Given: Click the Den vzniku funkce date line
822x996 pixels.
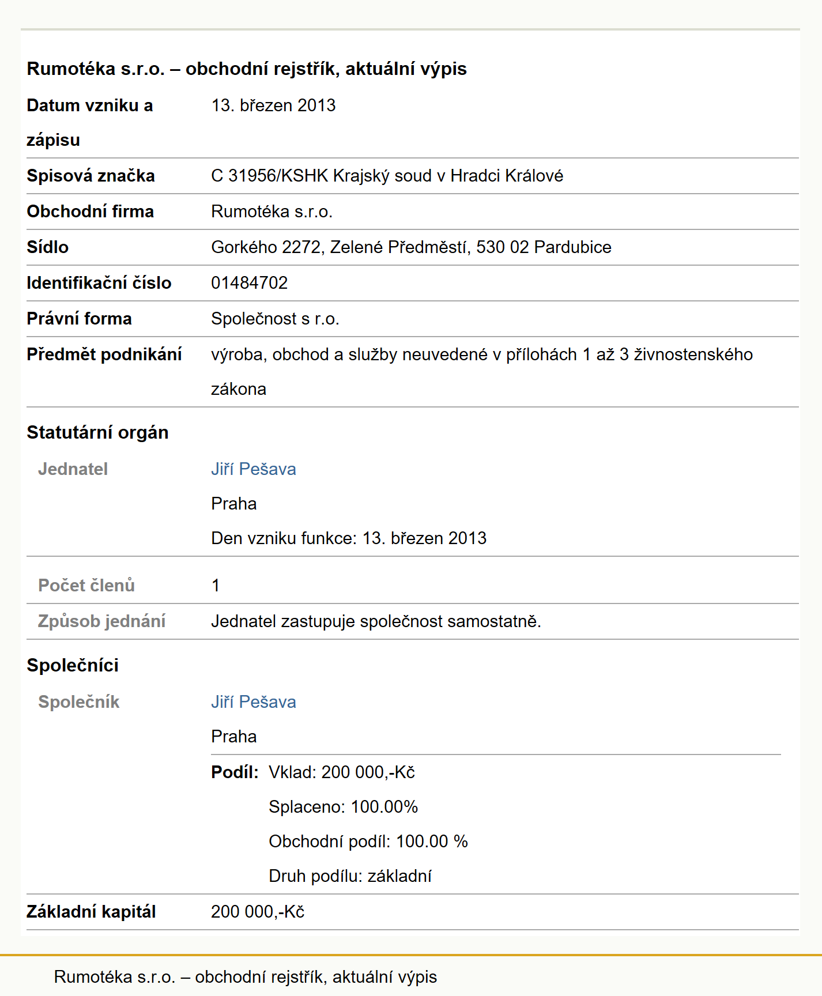Looking at the screenshot, I should pyautogui.click(x=349, y=538).
